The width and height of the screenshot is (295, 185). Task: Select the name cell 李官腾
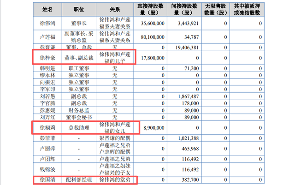47,103
